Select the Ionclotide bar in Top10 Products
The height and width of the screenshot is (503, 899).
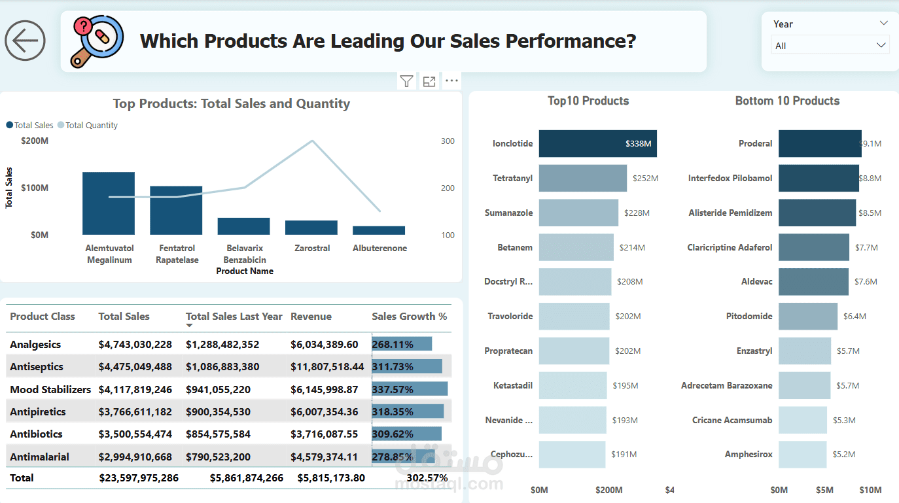(x=597, y=143)
